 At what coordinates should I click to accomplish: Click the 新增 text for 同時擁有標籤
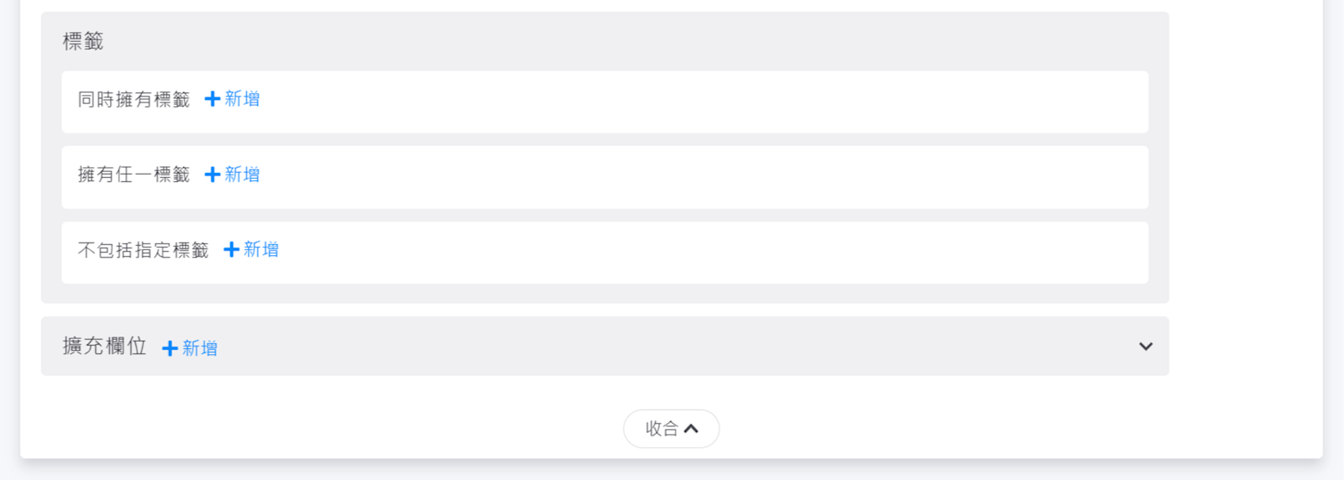[242, 99]
